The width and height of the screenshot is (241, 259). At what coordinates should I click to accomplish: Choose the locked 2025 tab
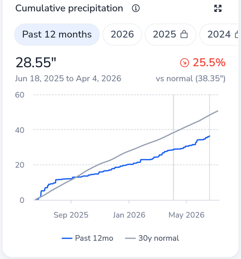click(171, 34)
